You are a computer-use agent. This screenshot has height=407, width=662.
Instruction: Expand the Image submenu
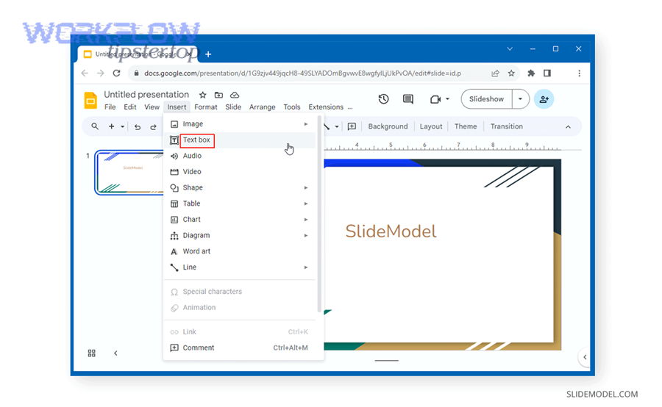point(239,124)
